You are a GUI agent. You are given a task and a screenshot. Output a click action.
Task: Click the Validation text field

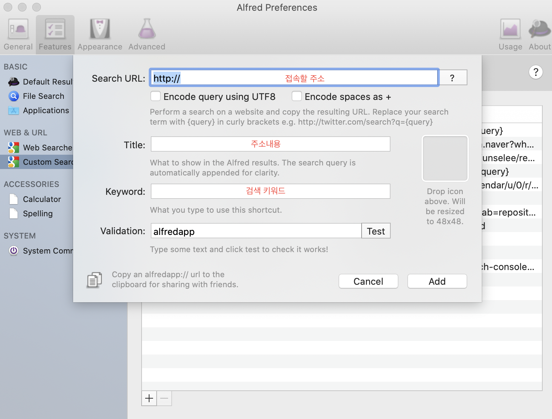tap(256, 231)
